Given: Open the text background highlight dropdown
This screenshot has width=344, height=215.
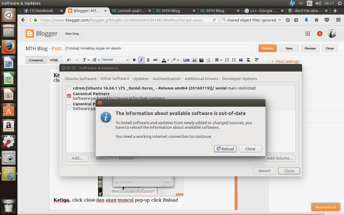Looking at the screenshot, I should point(175,60).
